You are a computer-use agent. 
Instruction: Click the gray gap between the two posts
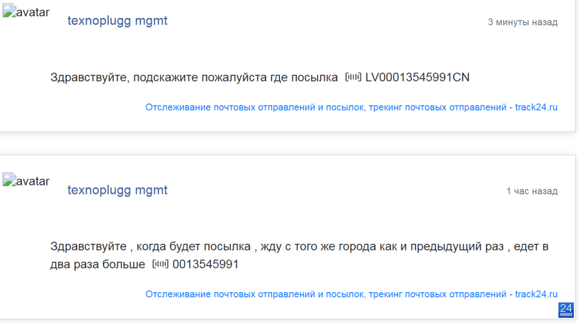pyautogui.click(x=288, y=143)
